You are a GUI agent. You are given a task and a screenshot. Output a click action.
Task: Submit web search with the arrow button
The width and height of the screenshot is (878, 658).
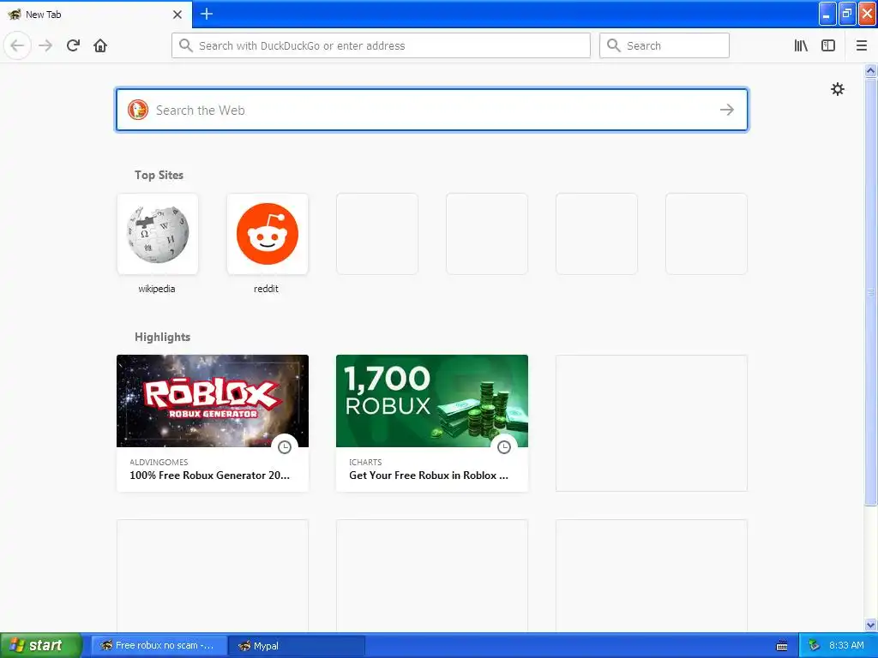pos(727,110)
